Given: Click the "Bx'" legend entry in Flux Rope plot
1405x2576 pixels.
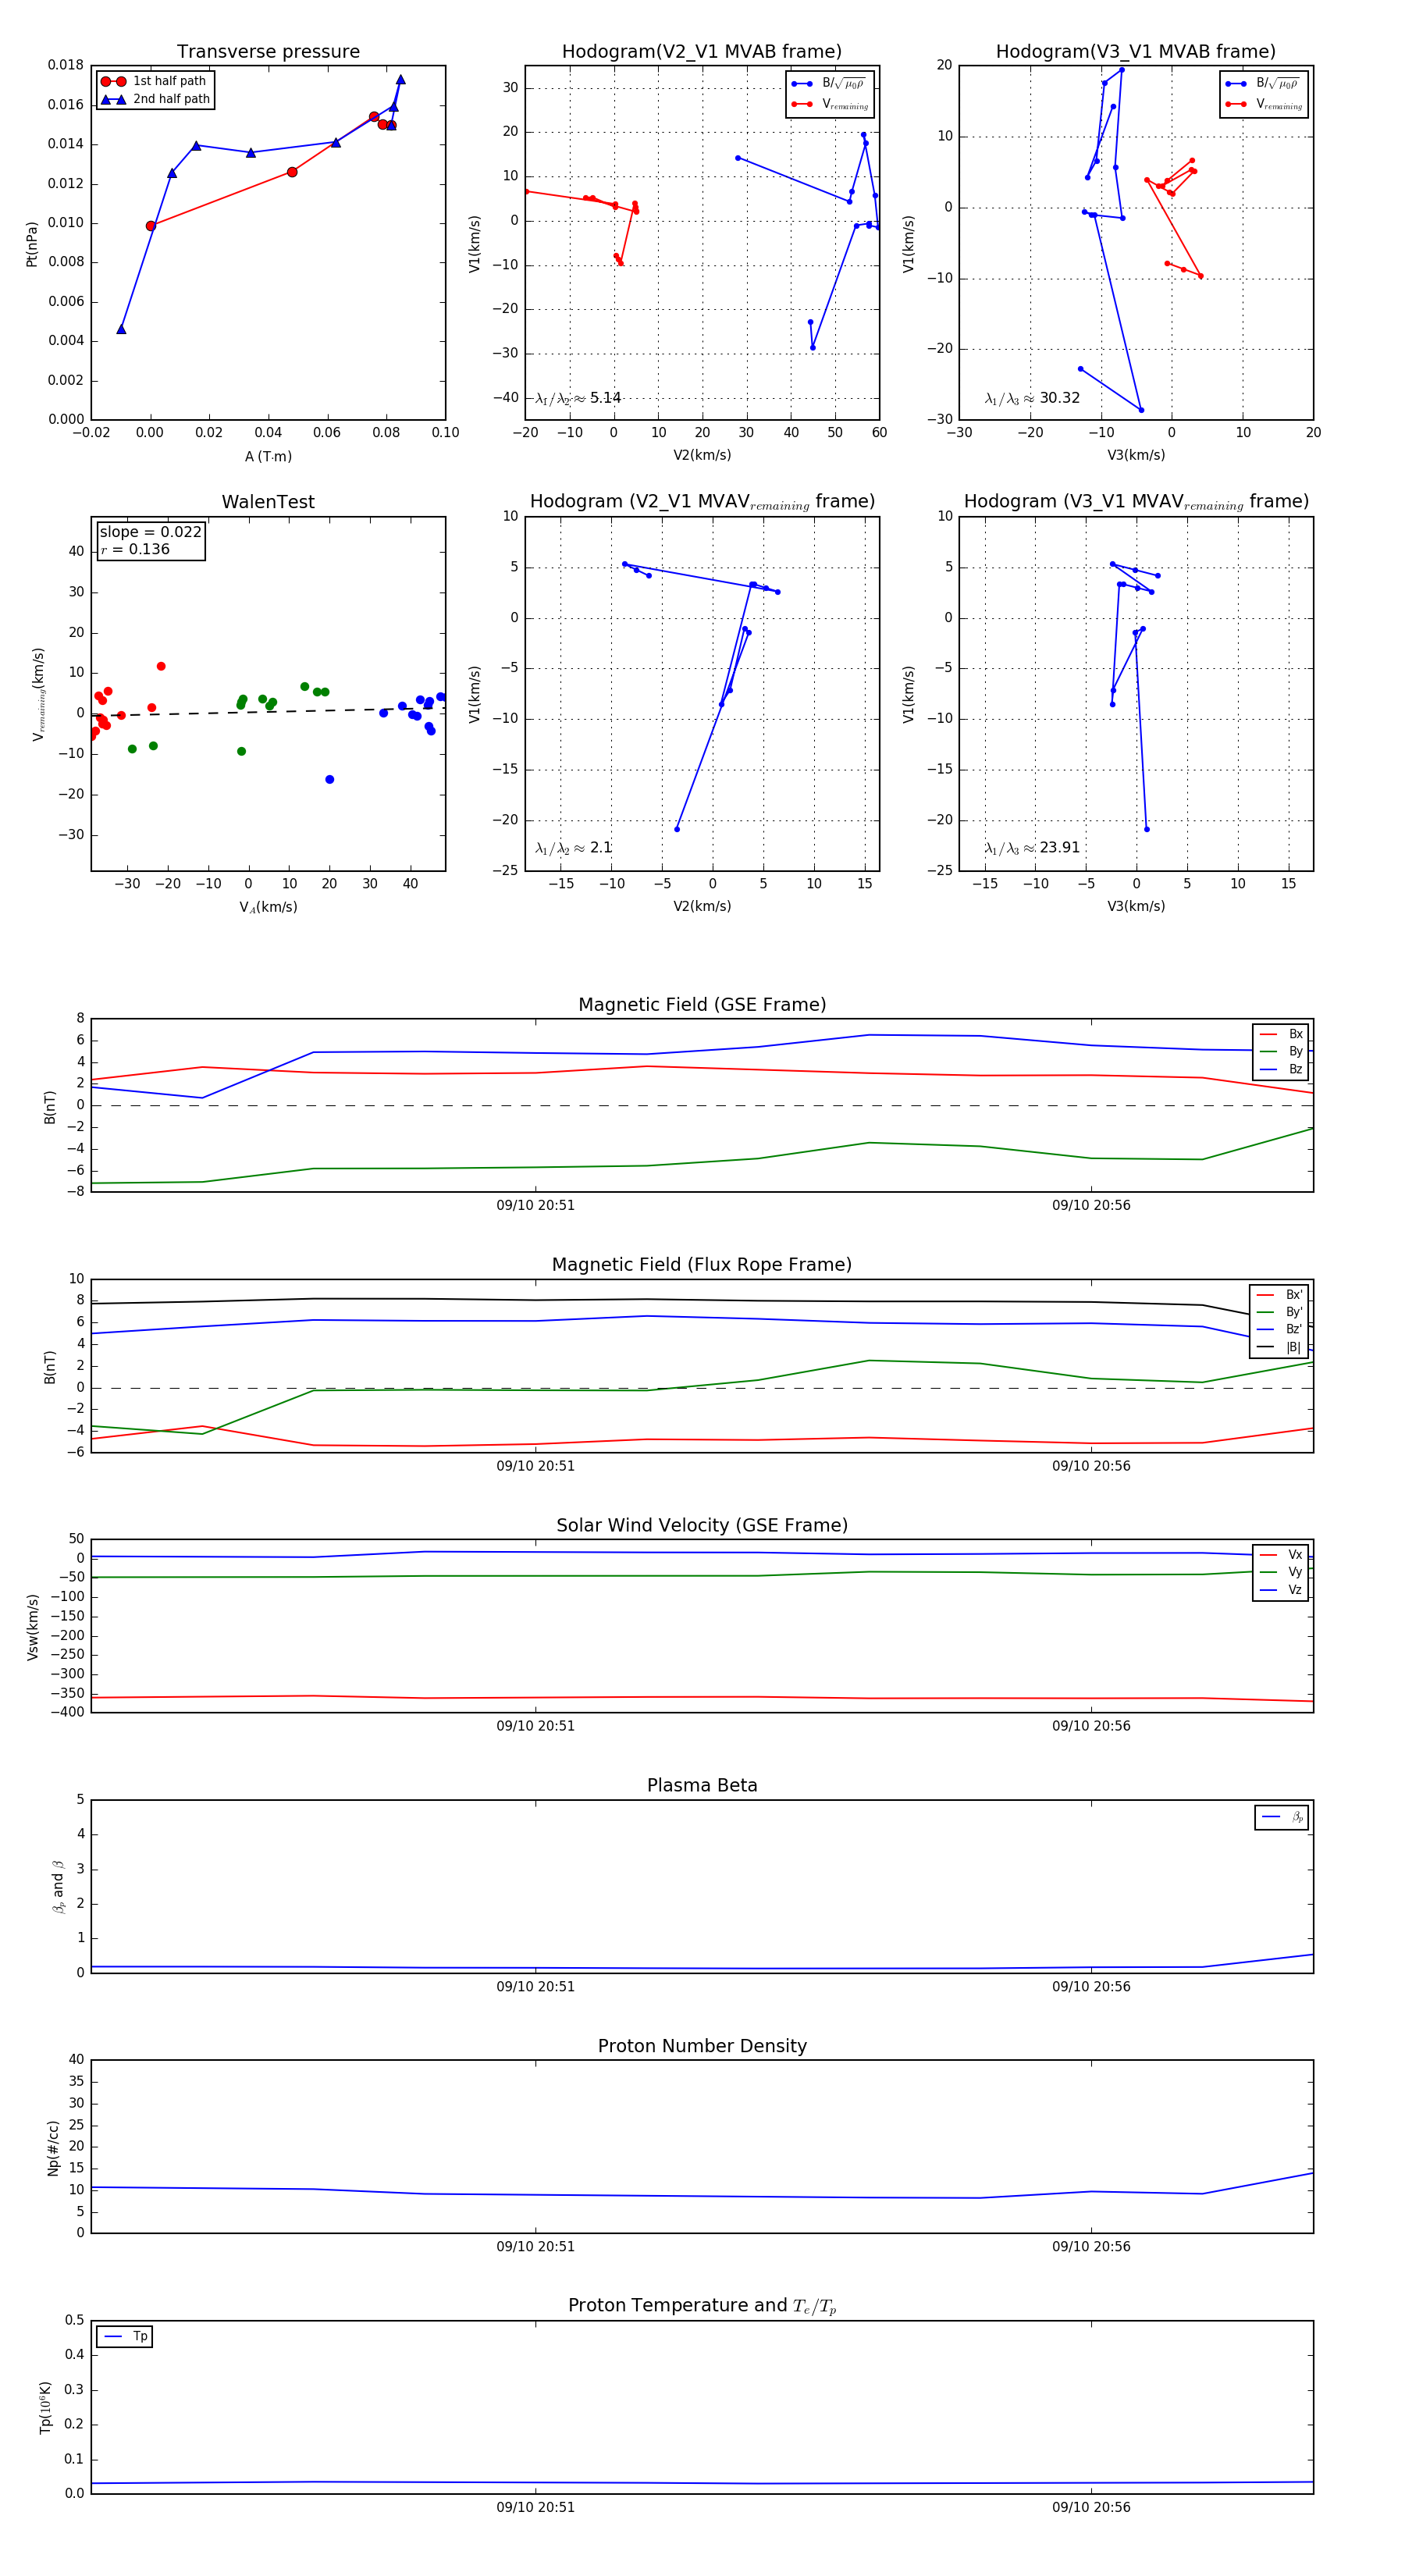Looking at the screenshot, I should coord(1279,1294).
